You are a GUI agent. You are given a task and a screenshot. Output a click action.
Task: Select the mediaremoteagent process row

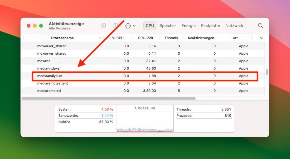(142, 83)
